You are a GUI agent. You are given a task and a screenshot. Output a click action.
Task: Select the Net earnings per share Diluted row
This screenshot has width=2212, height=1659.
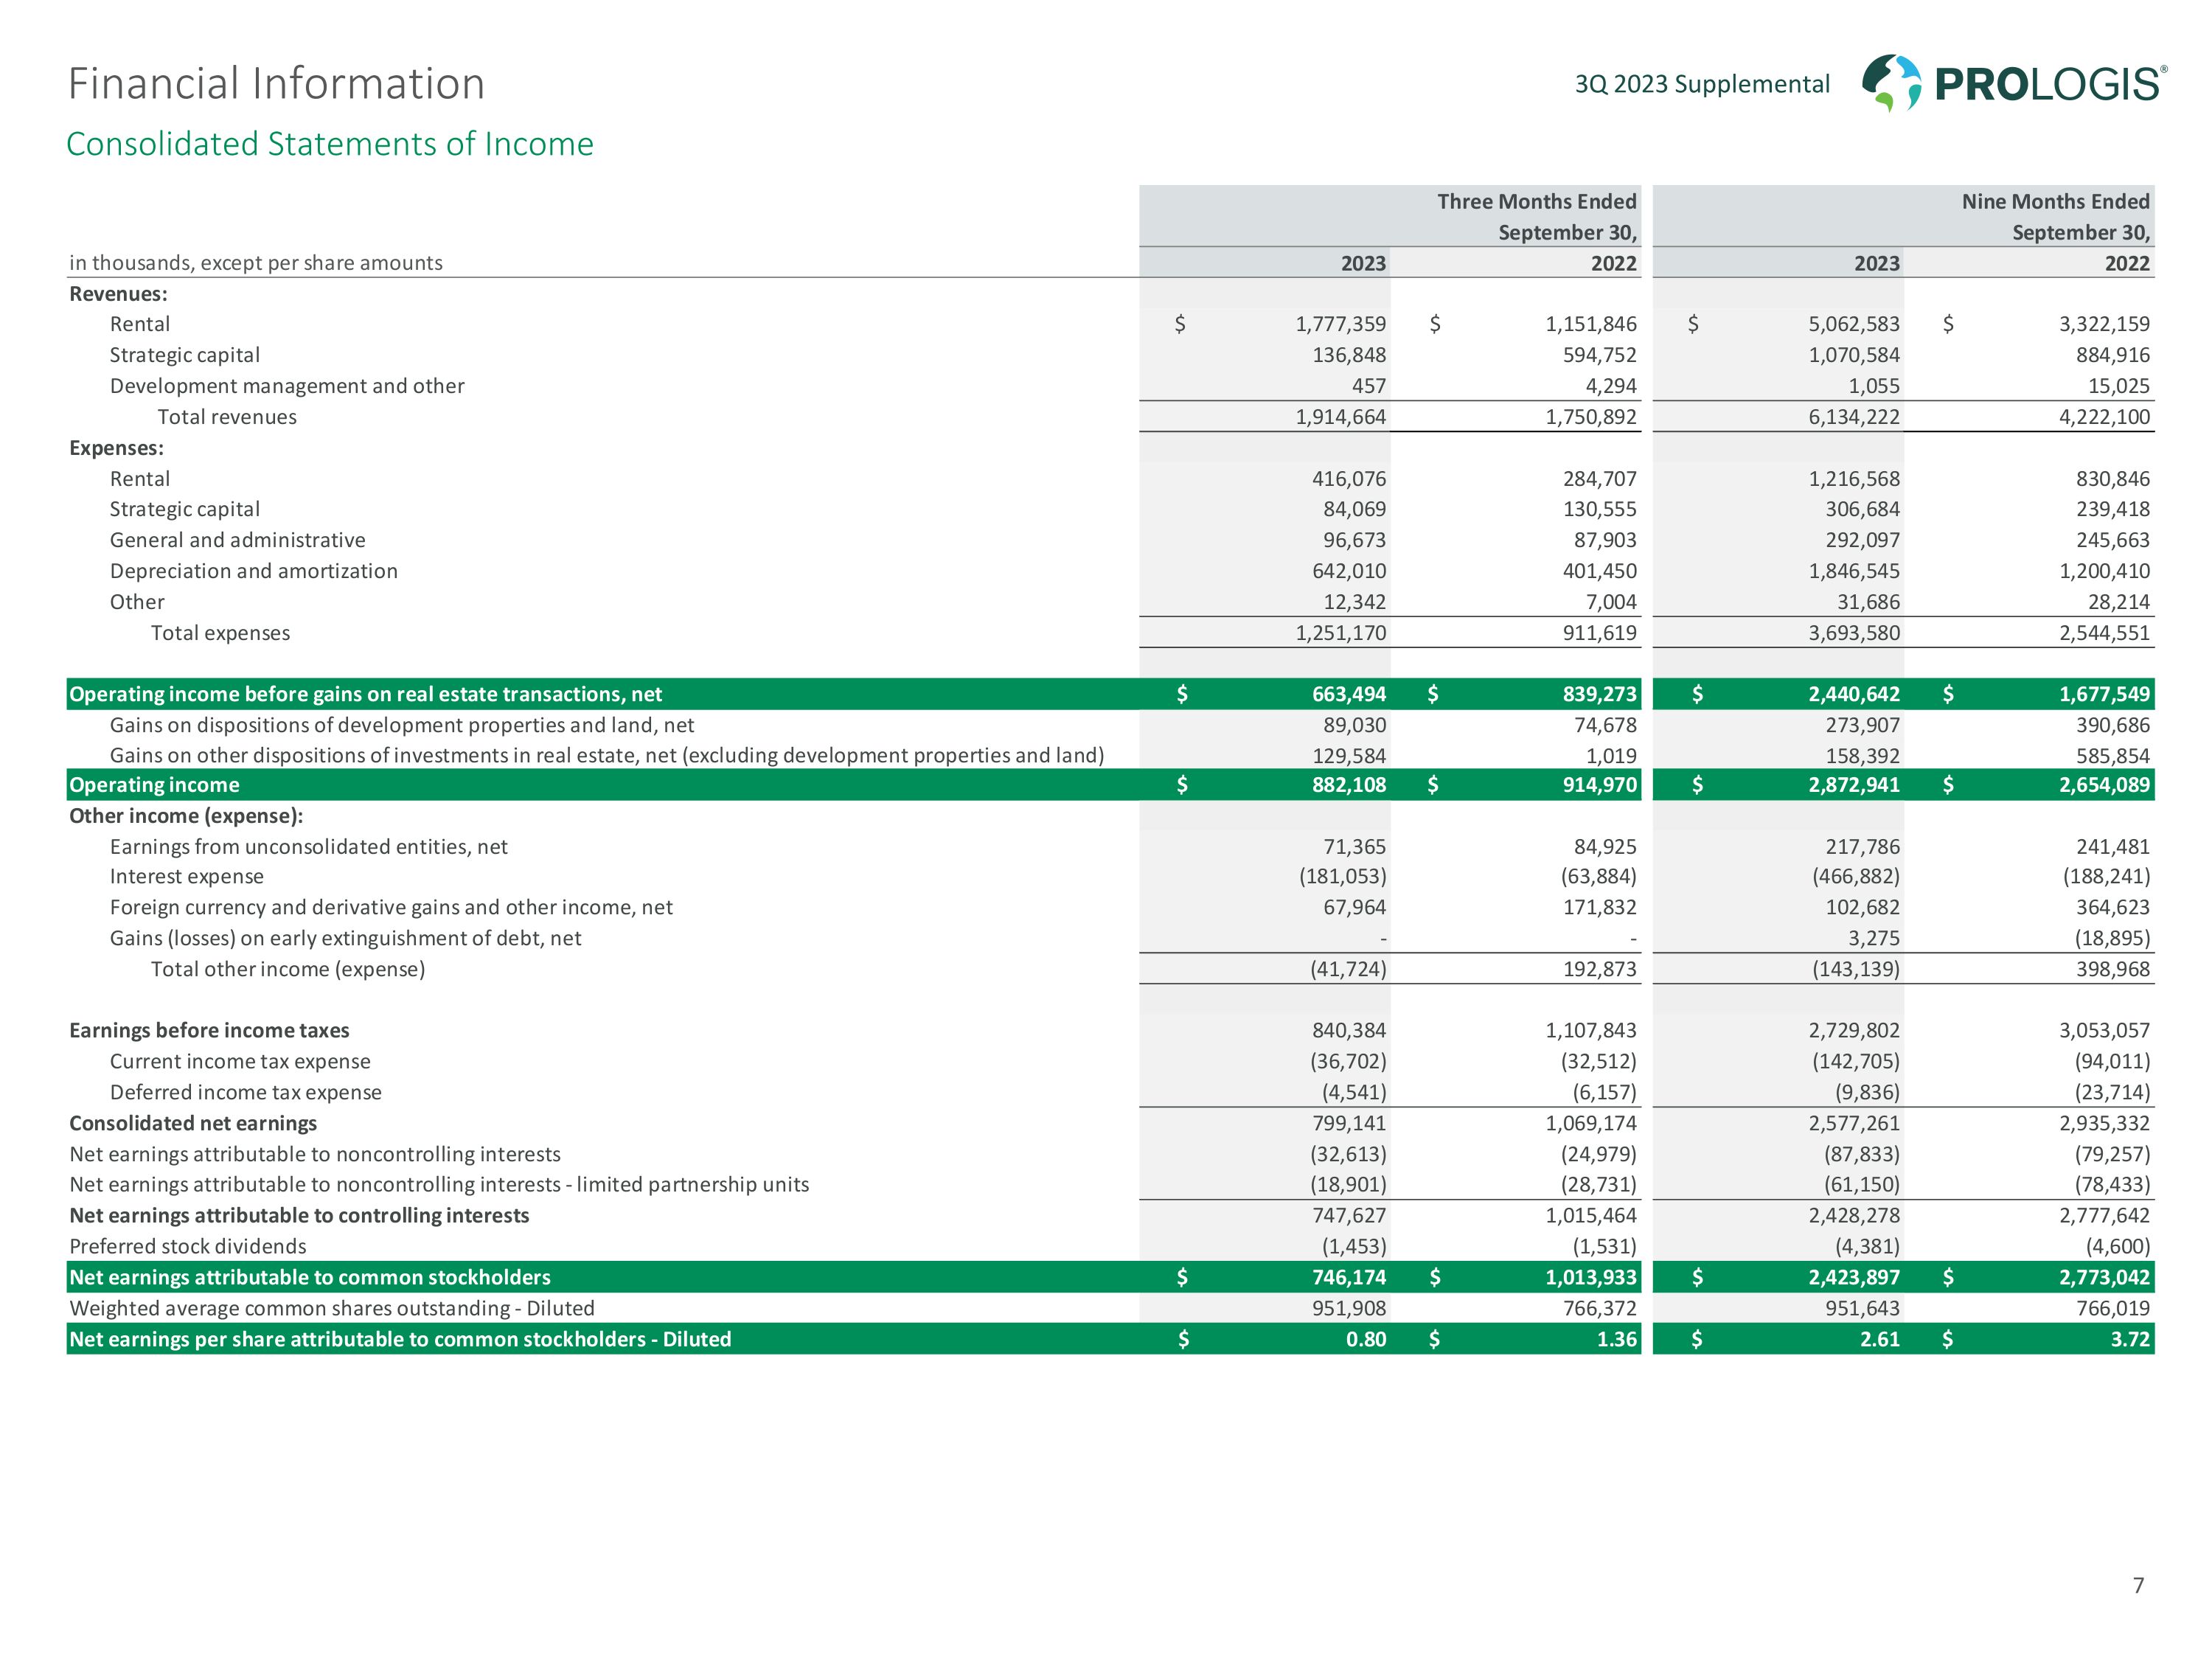(x=400, y=1339)
